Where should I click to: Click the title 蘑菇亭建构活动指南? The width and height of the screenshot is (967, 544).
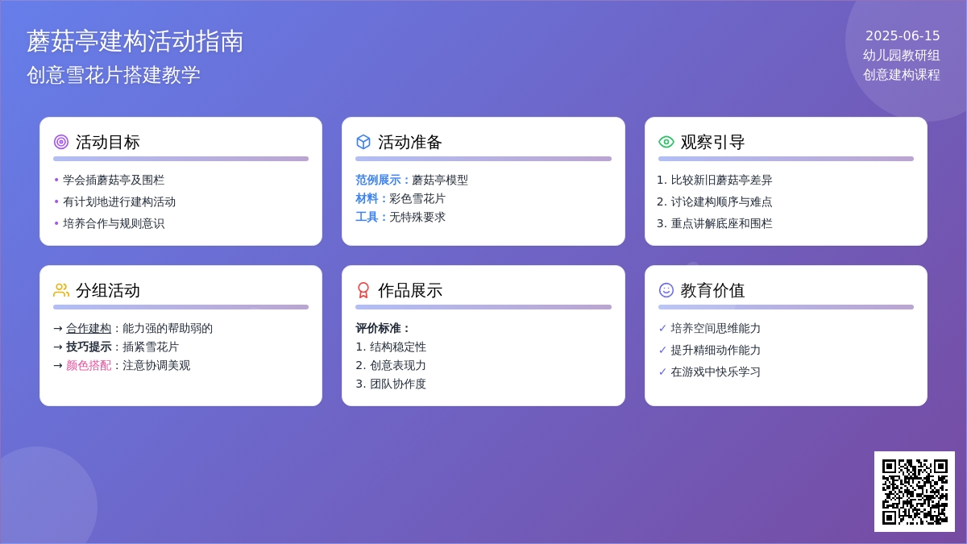135,41
